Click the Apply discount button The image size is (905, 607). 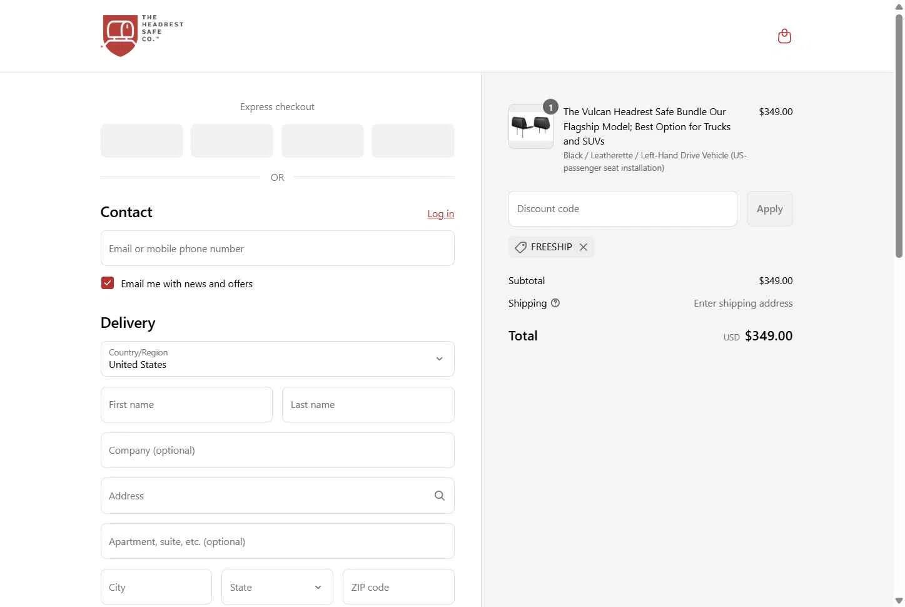point(770,209)
